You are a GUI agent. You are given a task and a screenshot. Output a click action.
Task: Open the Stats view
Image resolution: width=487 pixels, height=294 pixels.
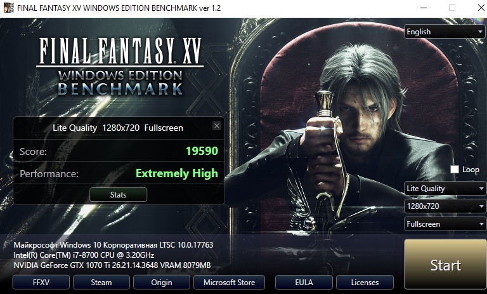click(x=119, y=195)
